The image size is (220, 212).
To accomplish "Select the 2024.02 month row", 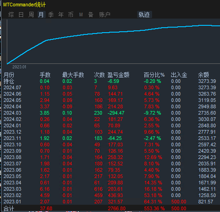I will coord(110,119).
